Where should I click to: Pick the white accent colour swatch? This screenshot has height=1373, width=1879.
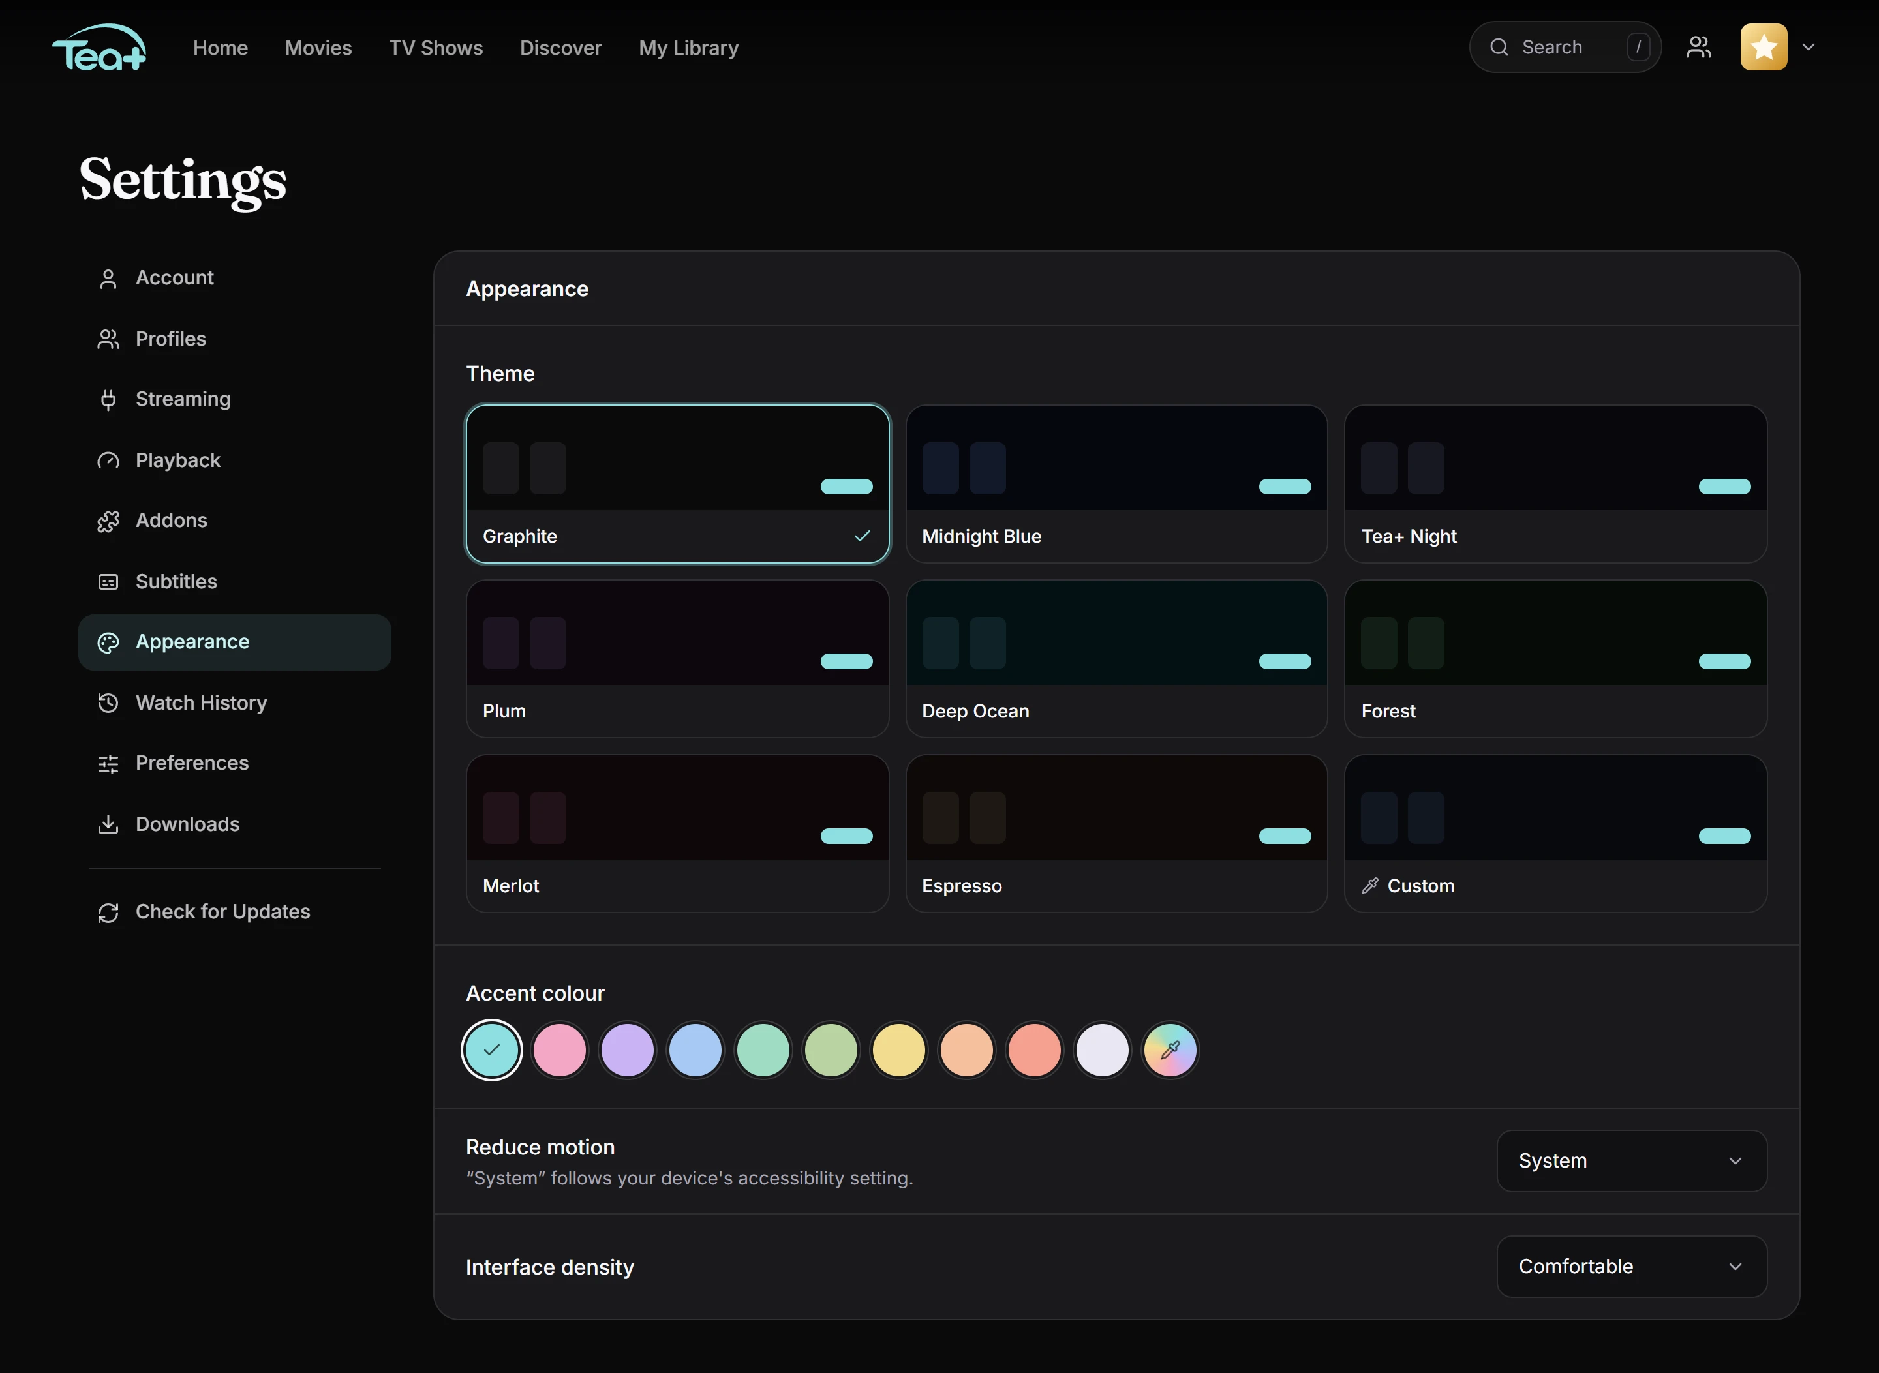click(1103, 1049)
